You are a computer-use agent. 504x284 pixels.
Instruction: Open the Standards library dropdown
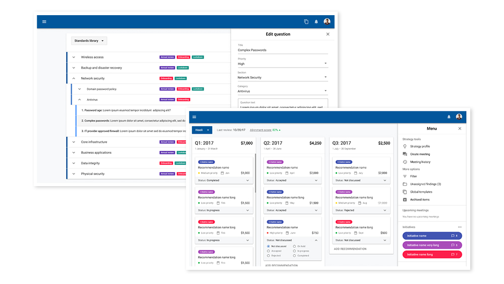click(89, 41)
